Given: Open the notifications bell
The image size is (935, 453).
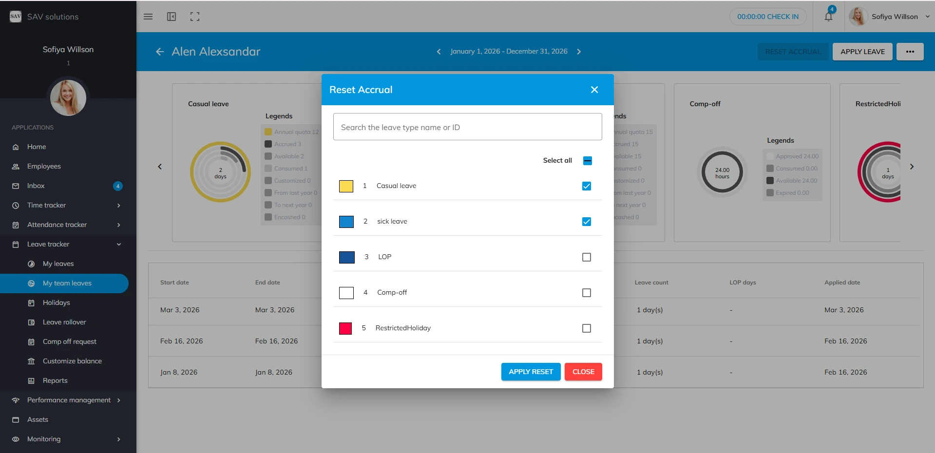Looking at the screenshot, I should pos(828,17).
